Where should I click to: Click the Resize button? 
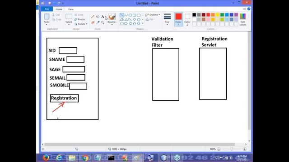tap(80, 19)
